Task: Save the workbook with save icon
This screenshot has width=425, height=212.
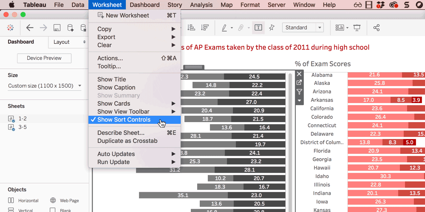Action: click(57, 28)
